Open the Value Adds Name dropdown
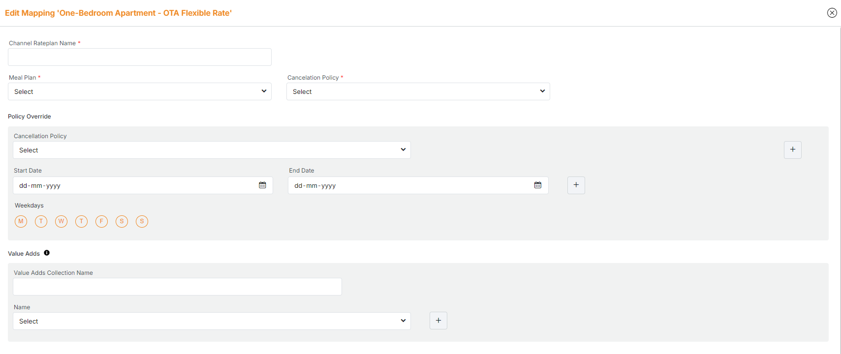 (x=212, y=321)
